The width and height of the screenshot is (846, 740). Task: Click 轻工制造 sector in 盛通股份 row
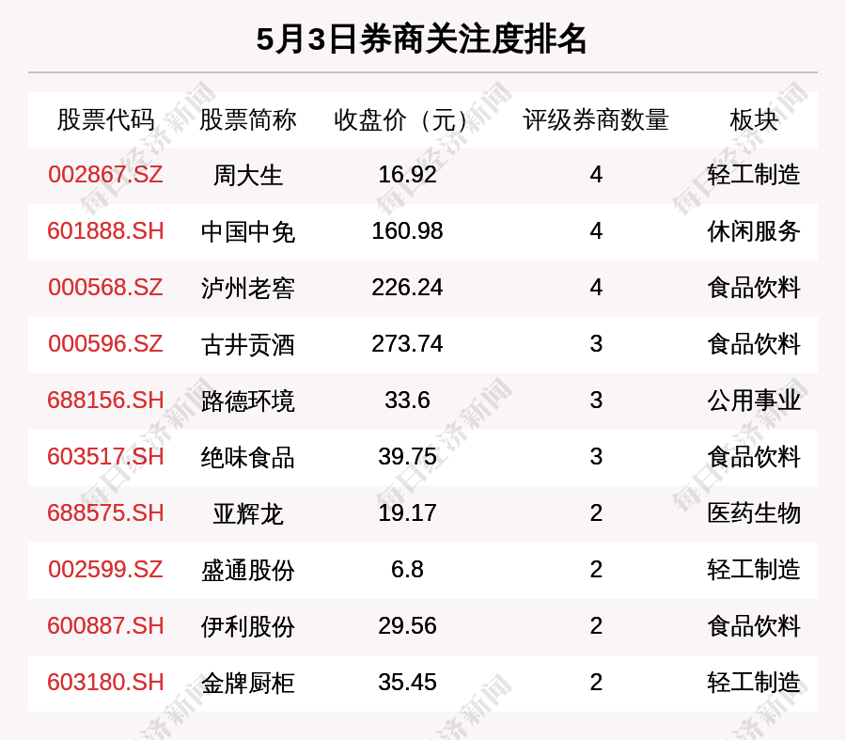coord(754,571)
